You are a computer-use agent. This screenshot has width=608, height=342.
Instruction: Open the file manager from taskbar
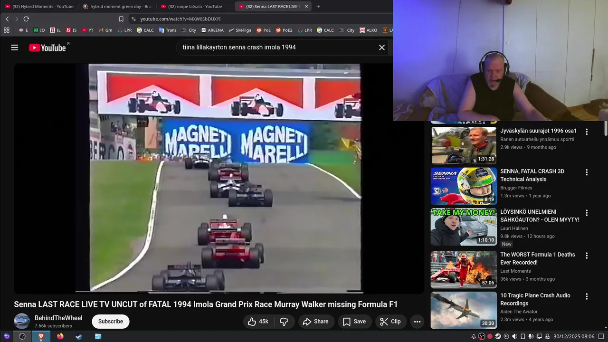(x=98, y=336)
